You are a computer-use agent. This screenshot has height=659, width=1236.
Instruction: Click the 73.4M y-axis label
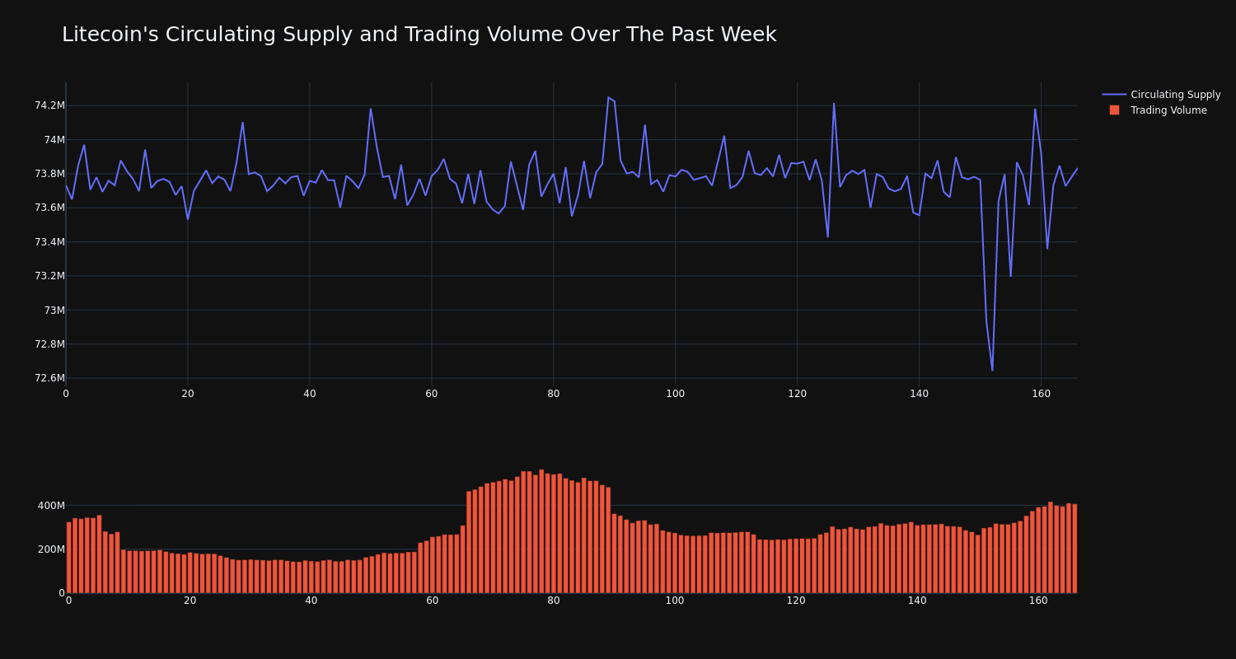point(49,242)
